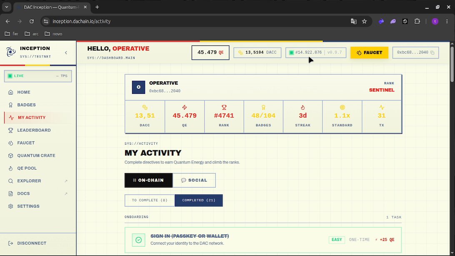455x256 pixels.
Task: Click the DACC coins icon in stats
Action: (145, 108)
